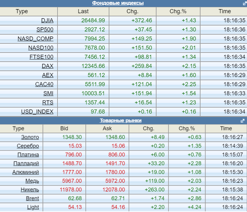Open the Золото commodity link
This screenshot has width=247, height=212.
point(30,137)
